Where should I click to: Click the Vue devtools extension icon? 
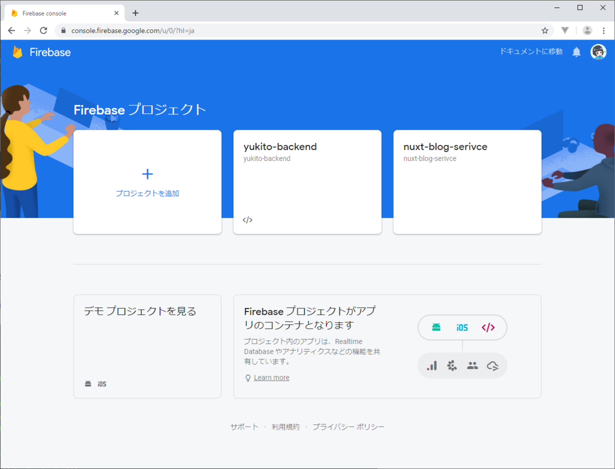click(x=565, y=30)
